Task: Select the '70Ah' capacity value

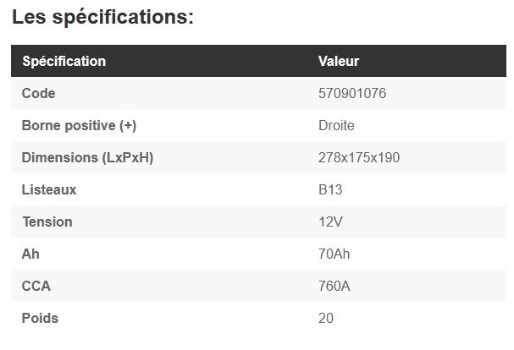Action: point(334,254)
